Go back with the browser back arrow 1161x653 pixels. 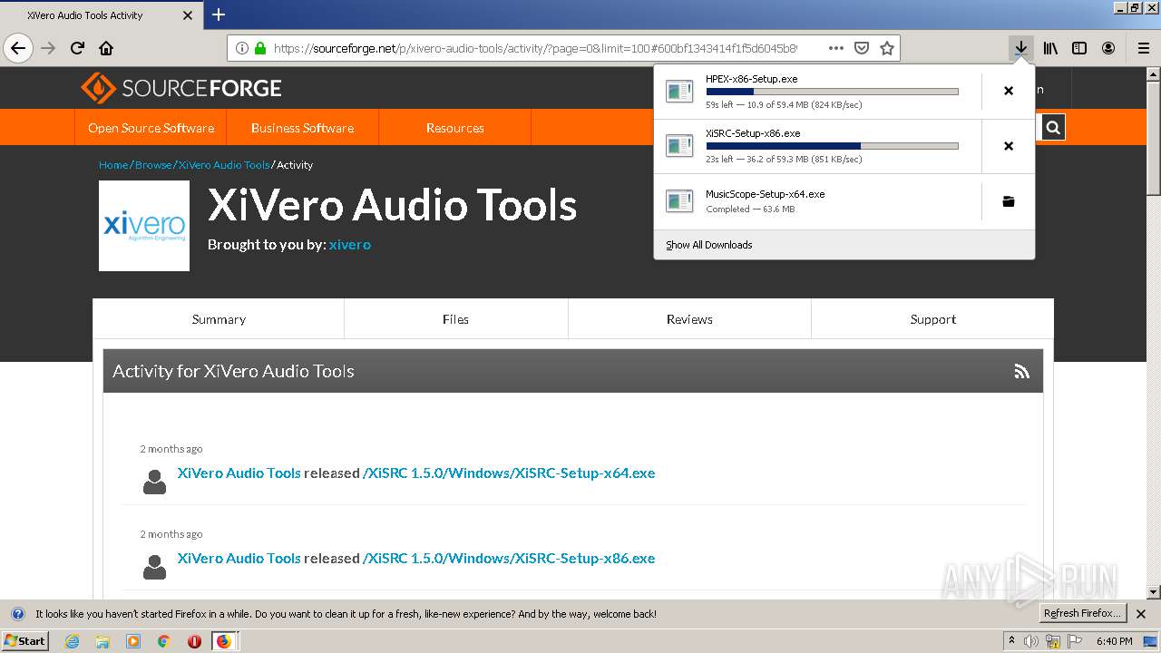pyautogui.click(x=18, y=48)
